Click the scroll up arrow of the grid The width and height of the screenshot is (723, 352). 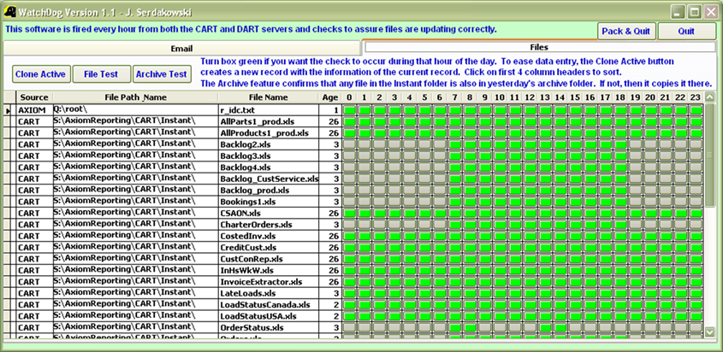pyautogui.click(x=709, y=97)
